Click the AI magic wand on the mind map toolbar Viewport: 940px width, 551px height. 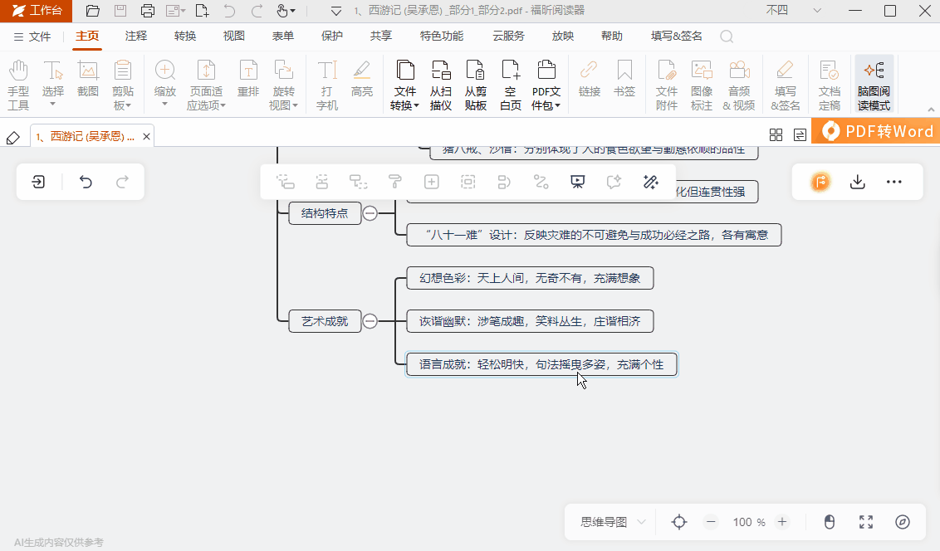click(x=650, y=182)
